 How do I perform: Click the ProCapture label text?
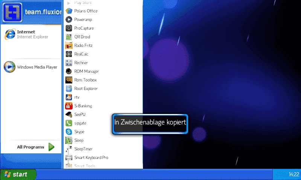tap(84, 28)
